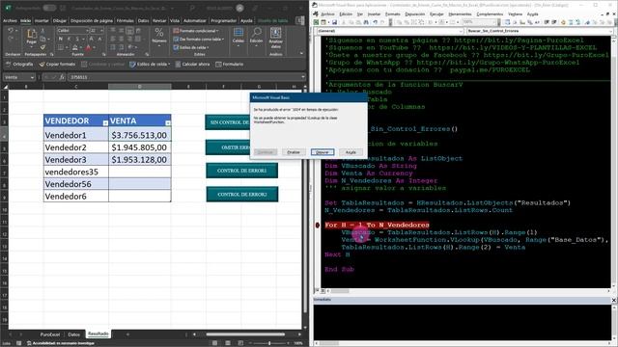Click the Save icon in VBA toolbar
The height and width of the screenshot is (347, 618).
coord(334,22)
